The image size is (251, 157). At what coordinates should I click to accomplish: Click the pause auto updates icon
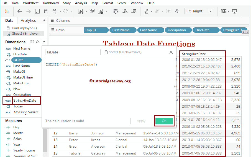tap(55, 11)
